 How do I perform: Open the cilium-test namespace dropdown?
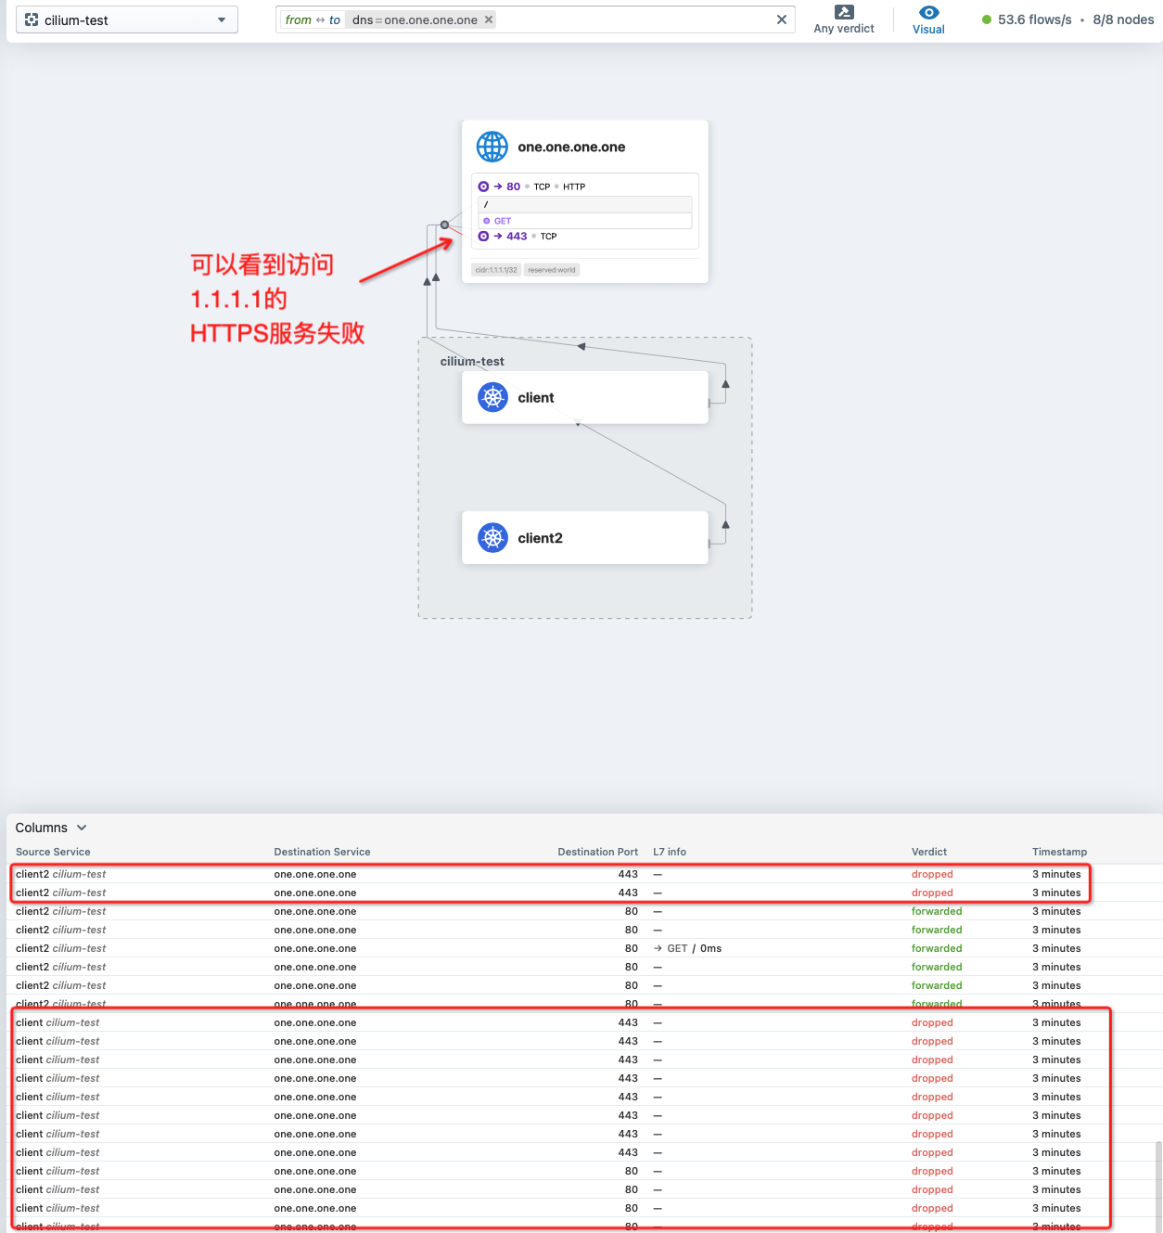[127, 19]
